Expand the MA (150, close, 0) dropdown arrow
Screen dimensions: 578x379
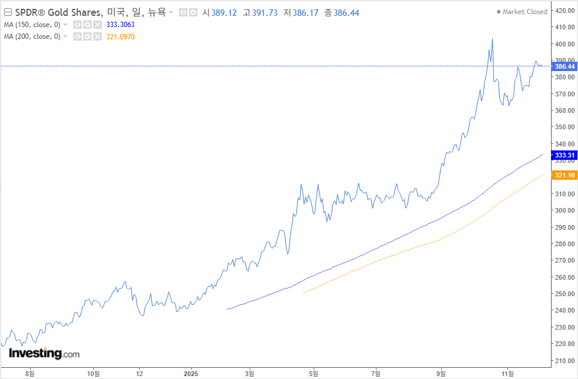pyautogui.click(x=65, y=25)
